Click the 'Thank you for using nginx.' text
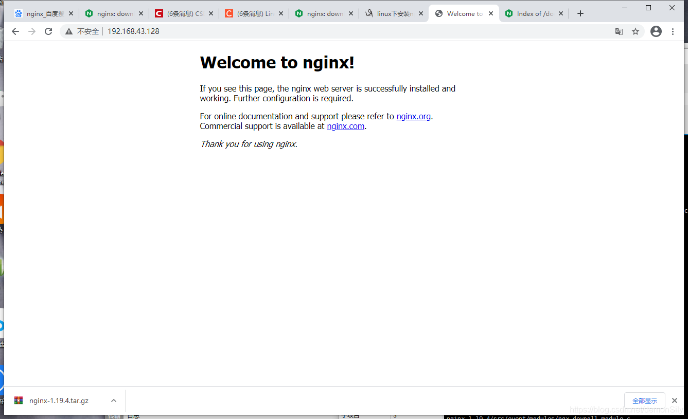Viewport: 688px width, 419px height. click(249, 144)
